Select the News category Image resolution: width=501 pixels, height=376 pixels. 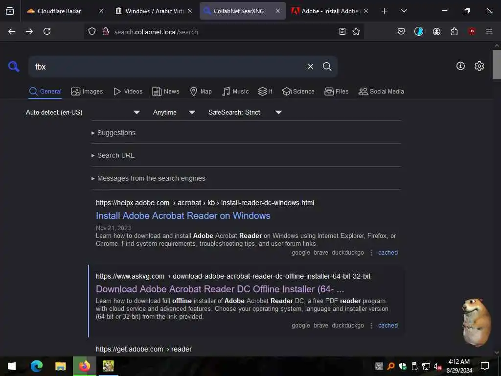pyautogui.click(x=165, y=92)
